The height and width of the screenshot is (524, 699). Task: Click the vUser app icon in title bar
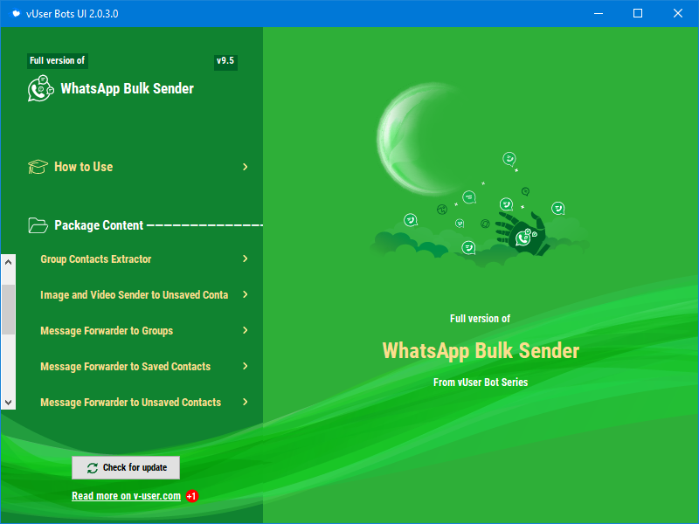pyautogui.click(x=16, y=13)
